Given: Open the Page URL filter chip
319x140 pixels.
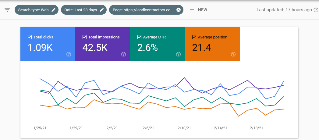Looking at the screenshot, I should click(x=146, y=10).
